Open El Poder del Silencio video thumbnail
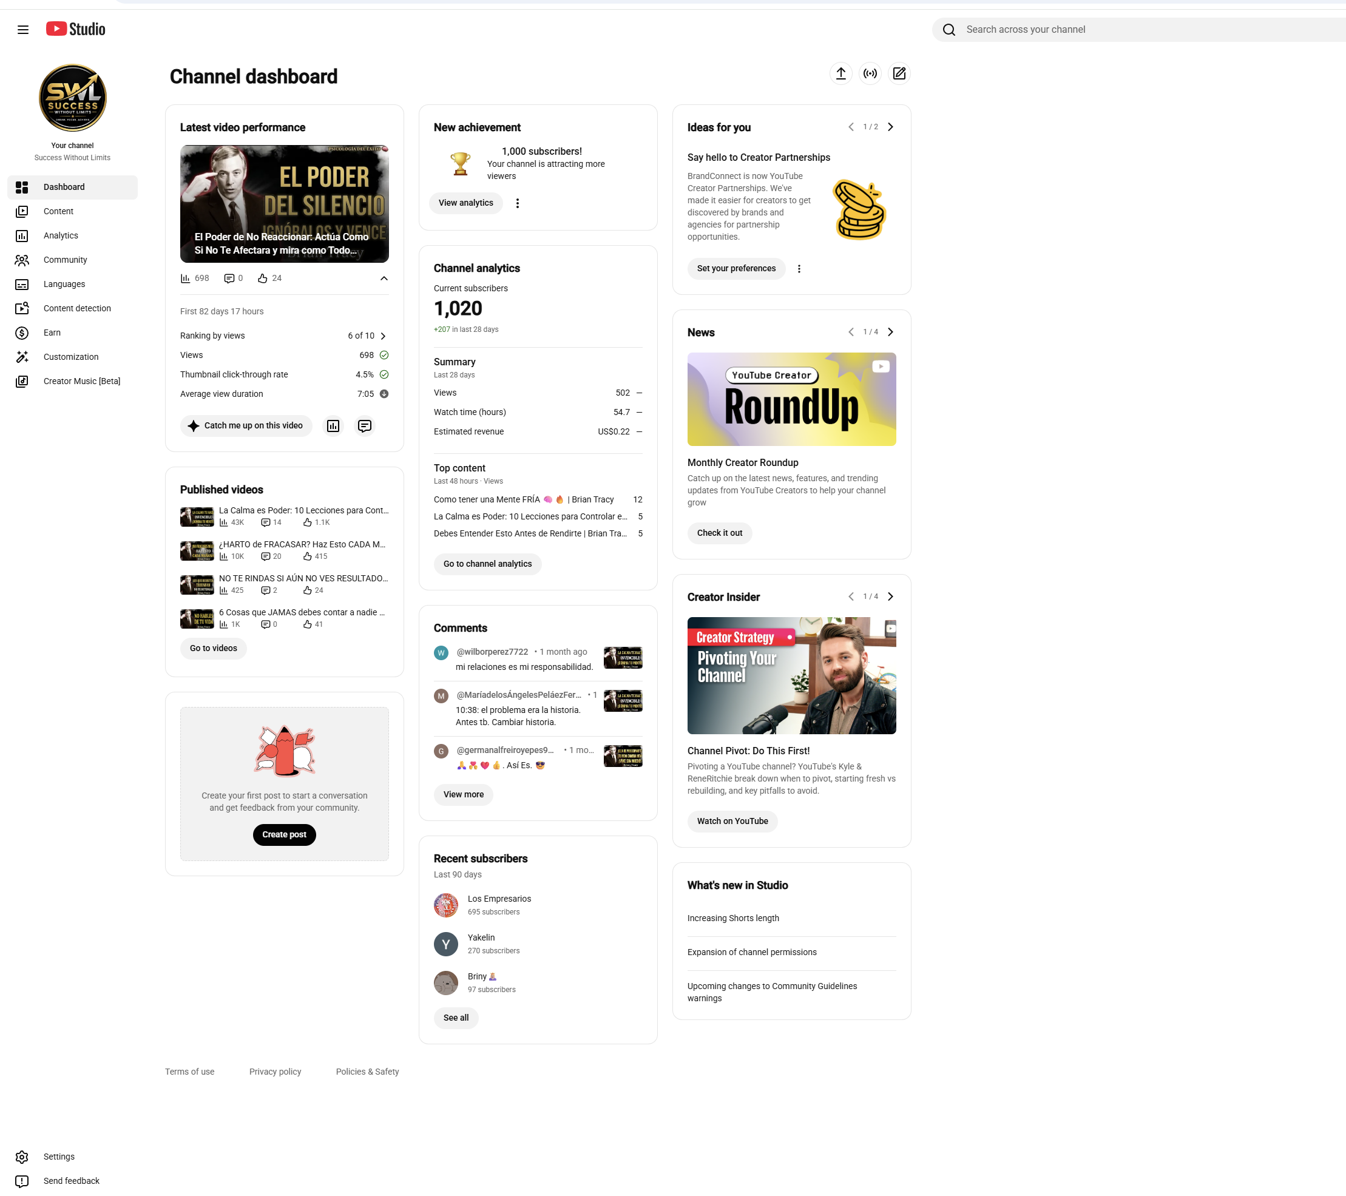1346x1196 pixels. (285, 204)
